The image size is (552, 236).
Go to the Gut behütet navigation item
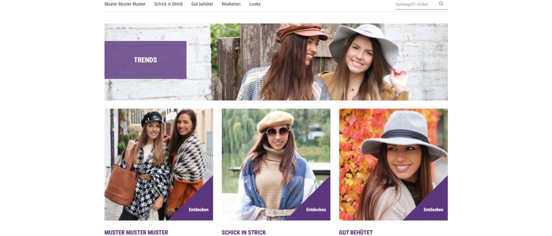[202, 4]
